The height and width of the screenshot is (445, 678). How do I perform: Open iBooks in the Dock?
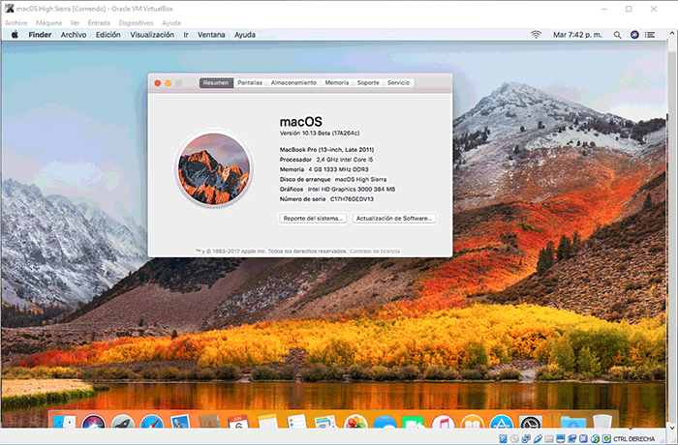(x=472, y=422)
